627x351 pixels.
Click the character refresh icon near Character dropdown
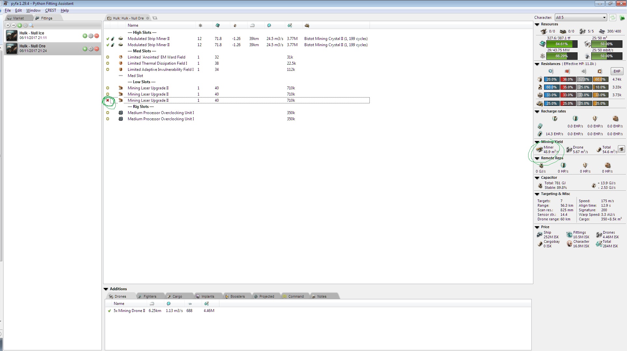pyautogui.click(x=613, y=18)
